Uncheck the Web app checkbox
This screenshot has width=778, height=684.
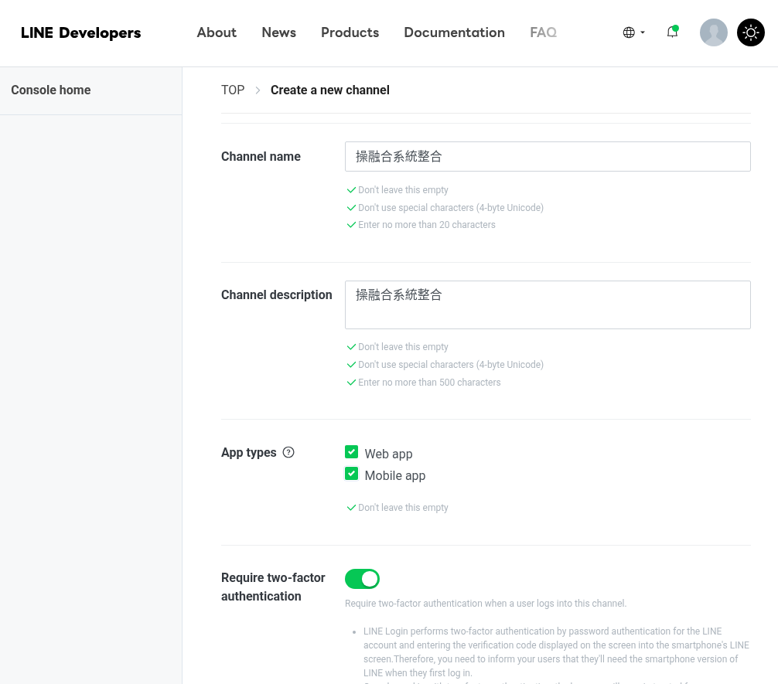[x=351, y=452]
